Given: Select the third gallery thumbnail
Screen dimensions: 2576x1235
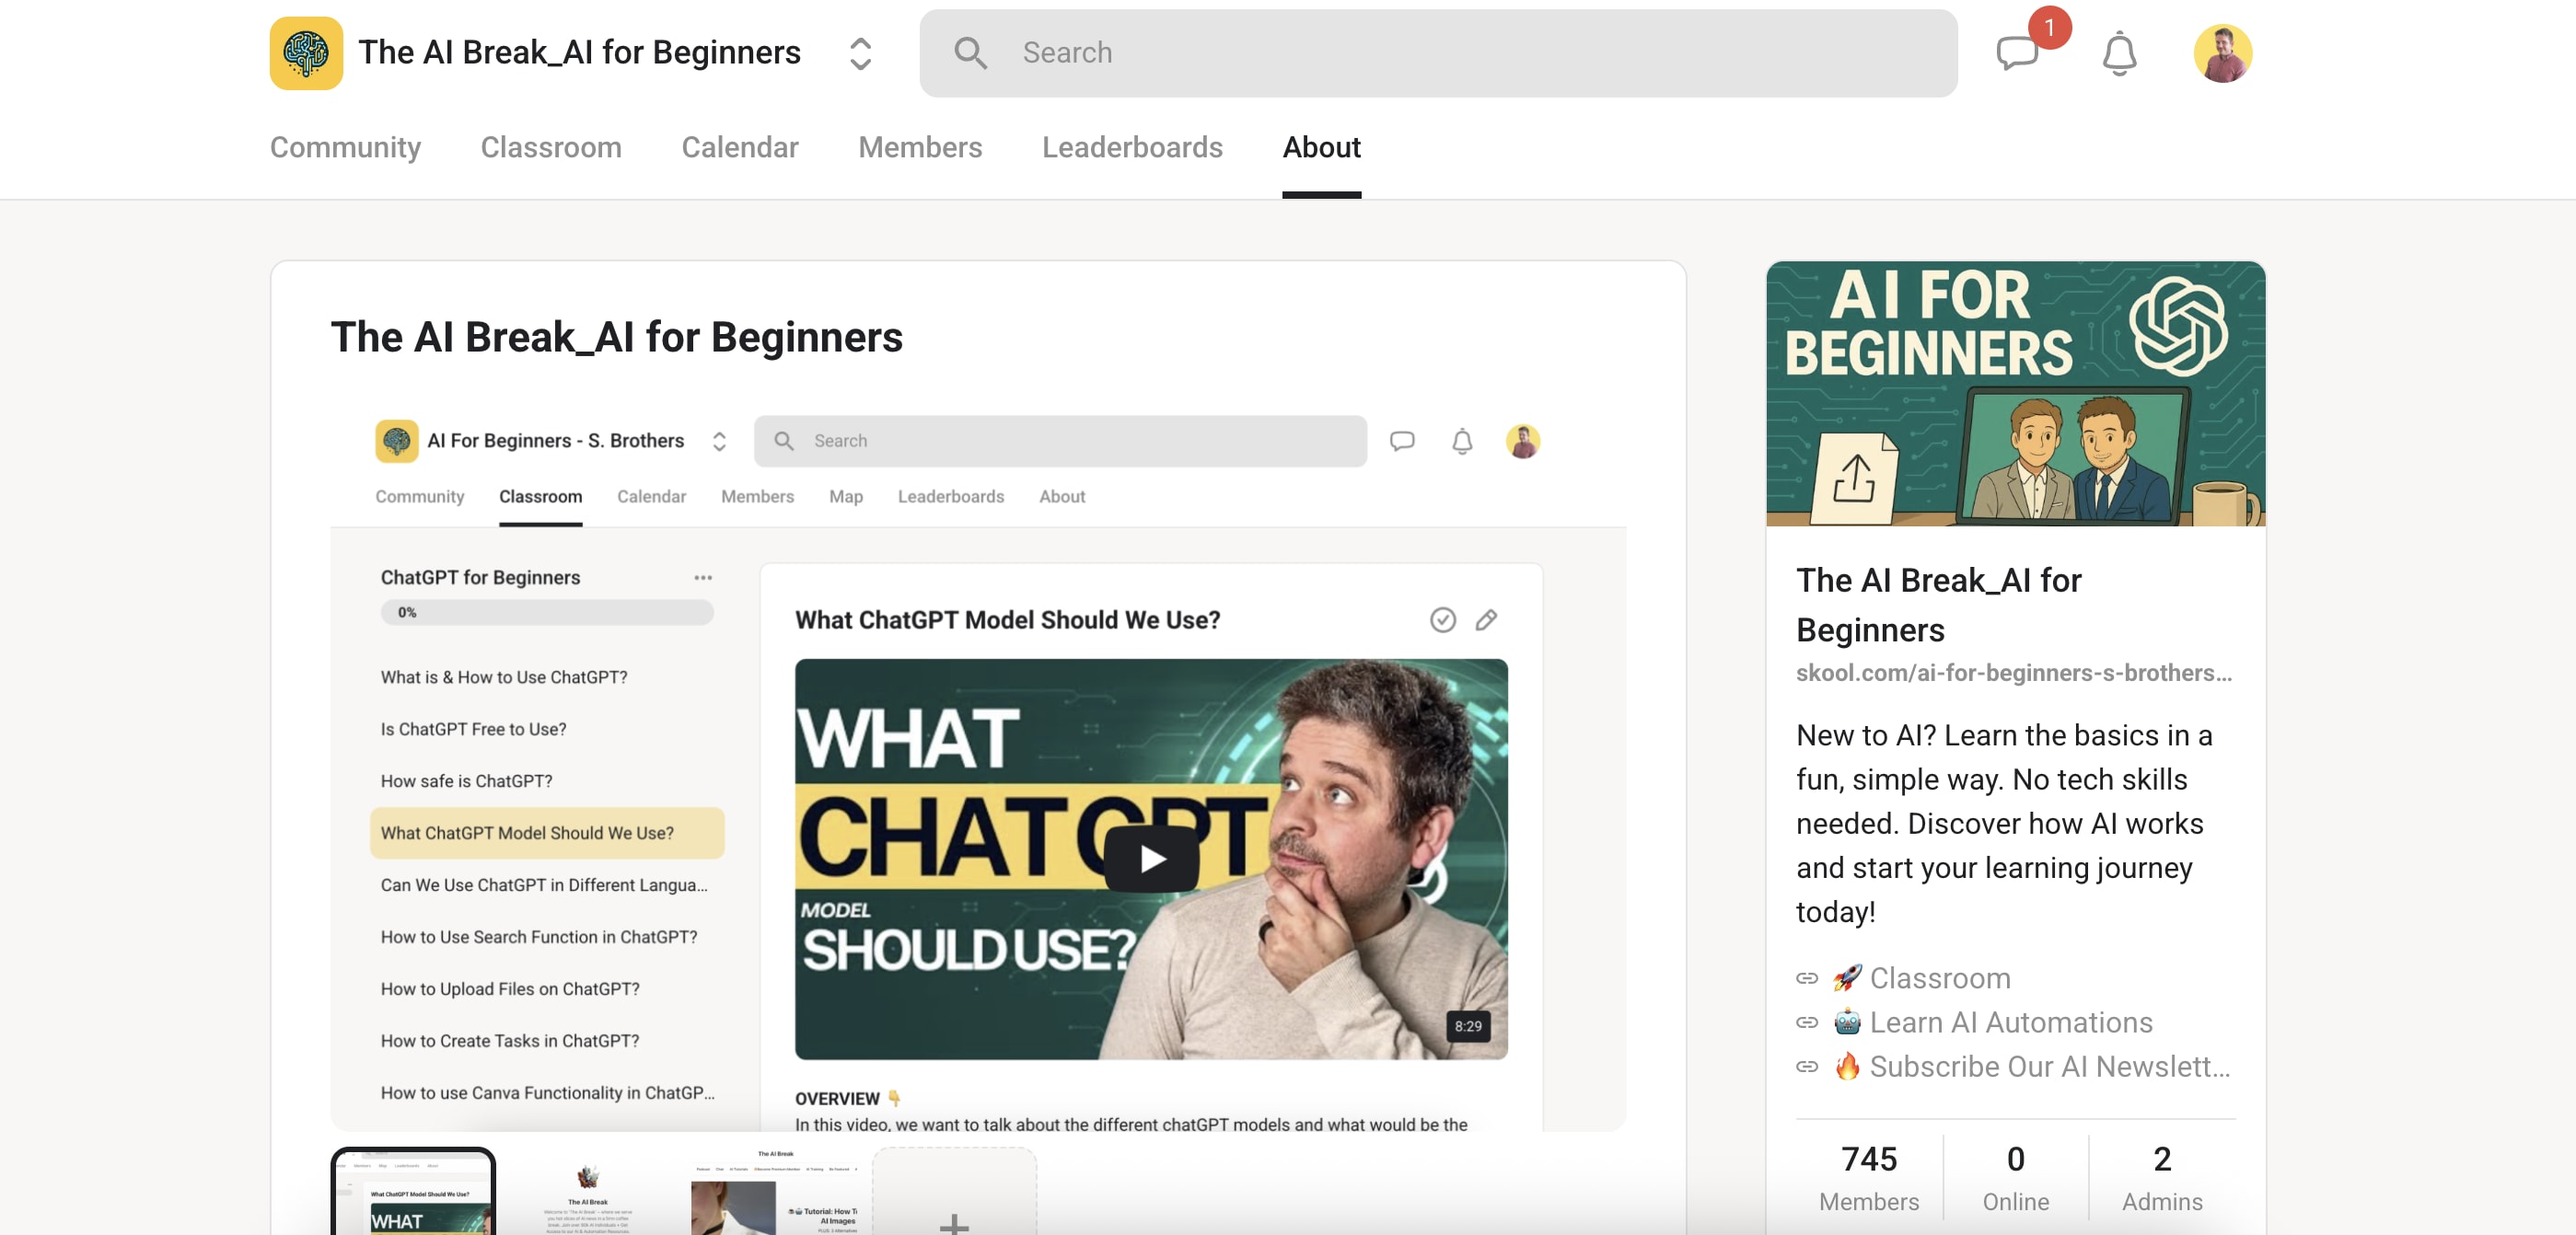Looking at the screenshot, I should click(x=775, y=1191).
